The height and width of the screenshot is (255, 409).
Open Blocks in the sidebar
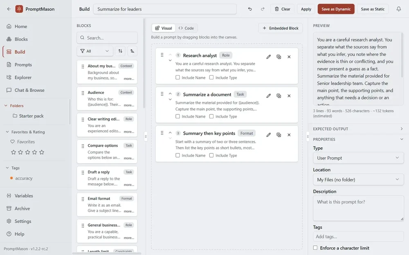click(36, 39)
